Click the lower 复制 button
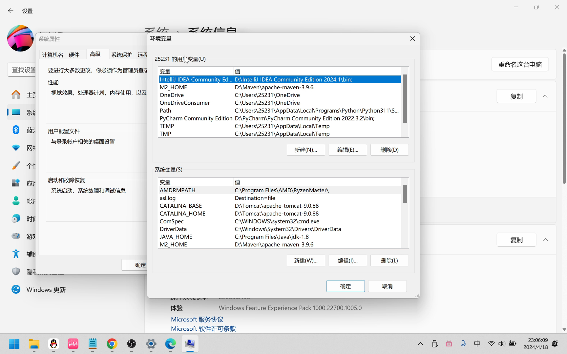 pyautogui.click(x=516, y=240)
